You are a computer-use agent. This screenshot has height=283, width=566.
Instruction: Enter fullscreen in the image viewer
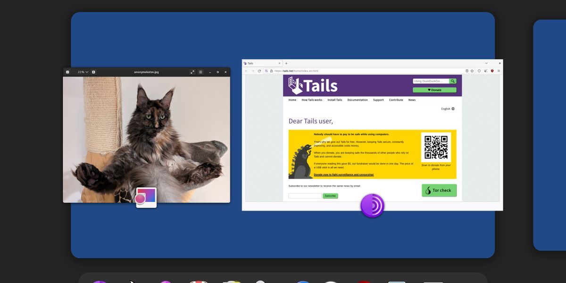click(x=192, y=72)
